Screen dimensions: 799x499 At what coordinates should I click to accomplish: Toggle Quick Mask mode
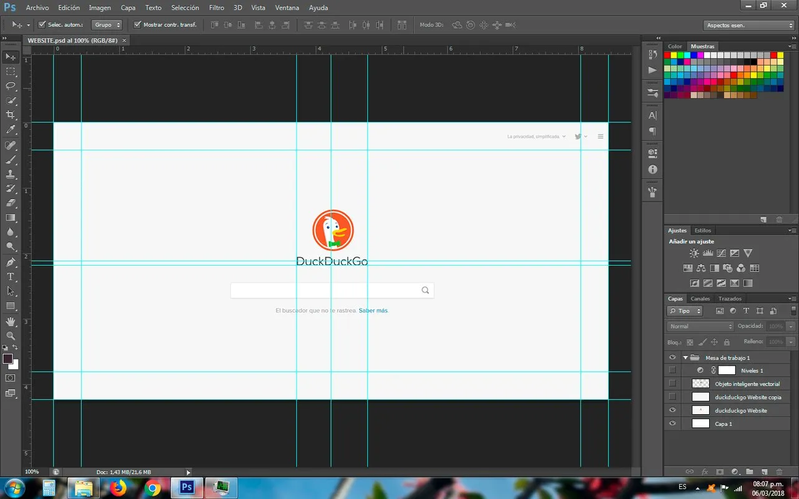tap(11, 378)
